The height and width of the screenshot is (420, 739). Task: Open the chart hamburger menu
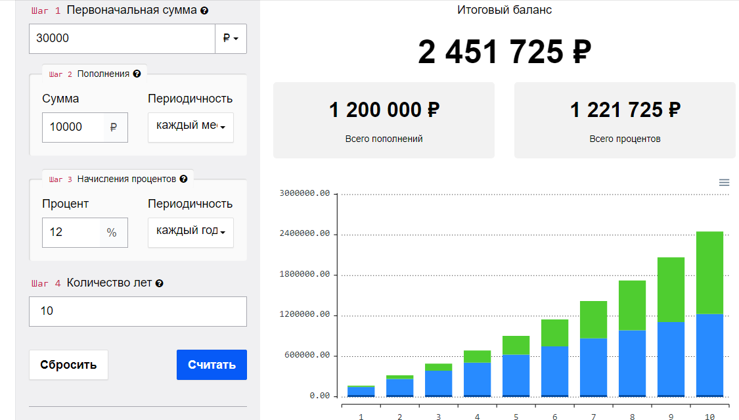coord(724,183)
